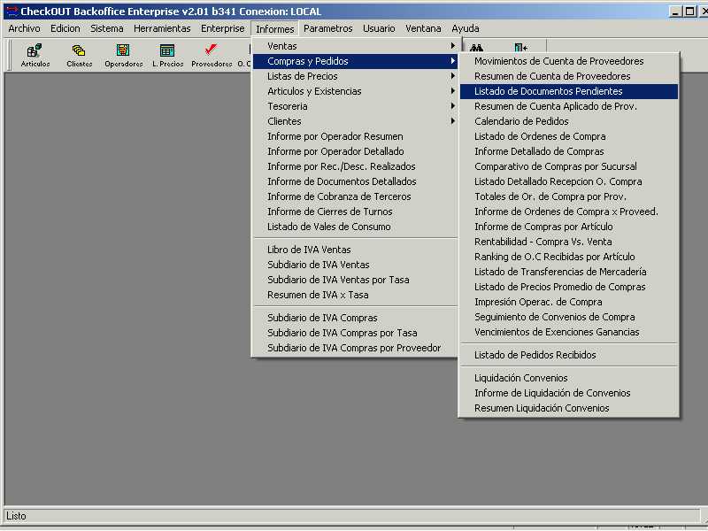Select Calendario de Pedidos
Screen dimensions: 708x531
pos(568,121)
